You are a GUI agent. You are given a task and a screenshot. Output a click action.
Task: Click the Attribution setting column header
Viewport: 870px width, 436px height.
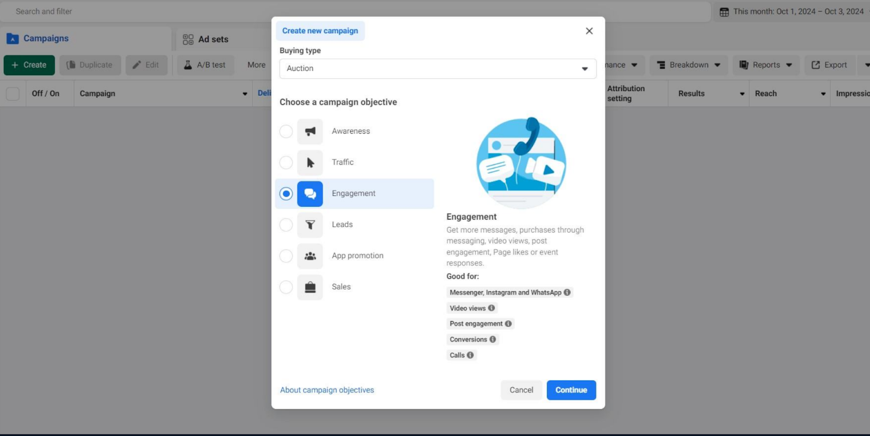pos(626,94)
